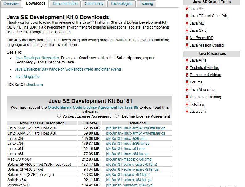Switch to the Training tab
The width and height of the screenshot is (245, 187).
pos(146,4)
